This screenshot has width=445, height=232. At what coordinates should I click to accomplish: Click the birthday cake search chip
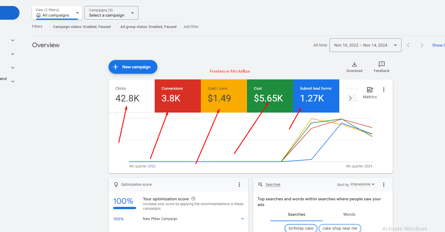coord(301,228)
